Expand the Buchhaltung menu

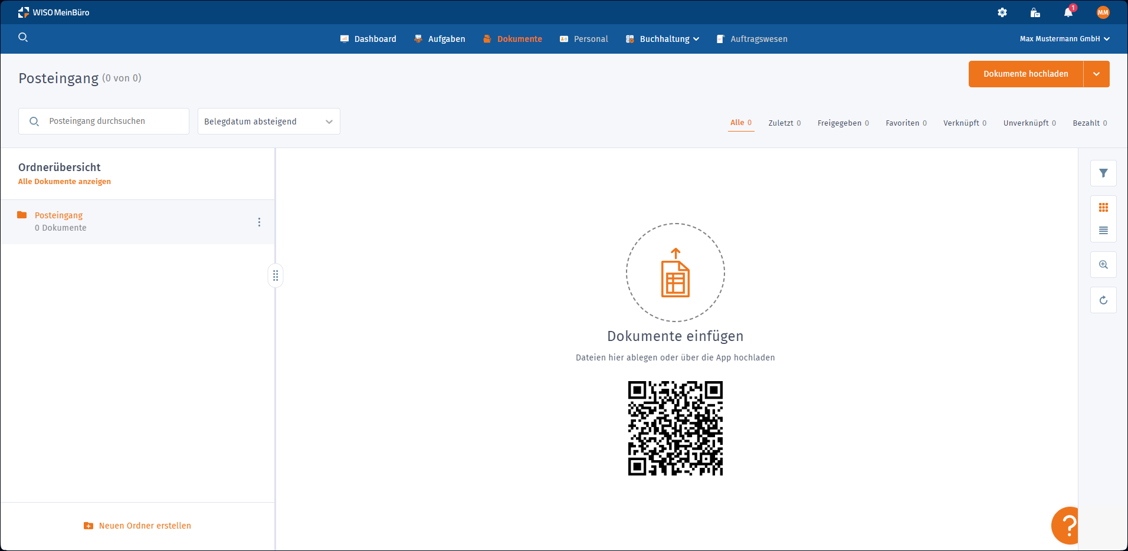tap(663, 39)
